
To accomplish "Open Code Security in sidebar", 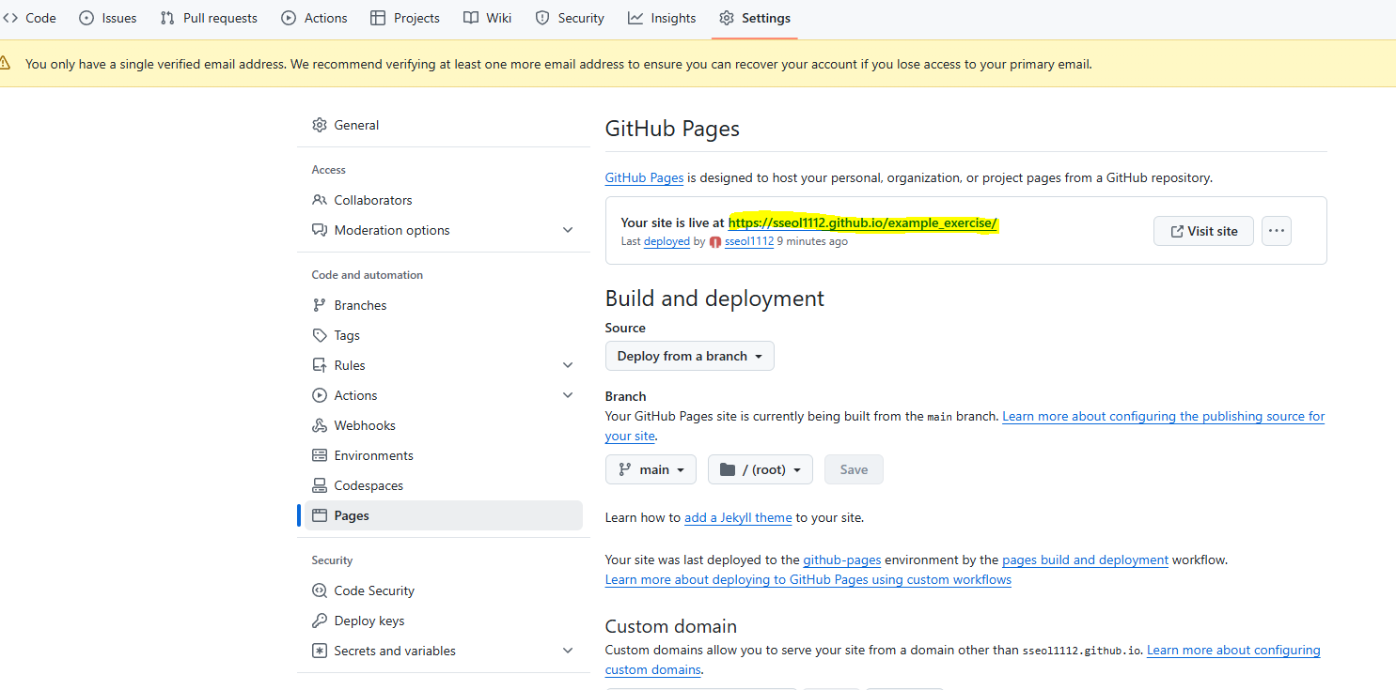I will (444, 590).
